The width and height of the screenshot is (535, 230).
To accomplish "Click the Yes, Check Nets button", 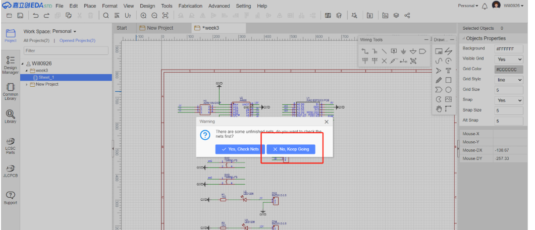I will pyautogui.click(x=240, y=149).
